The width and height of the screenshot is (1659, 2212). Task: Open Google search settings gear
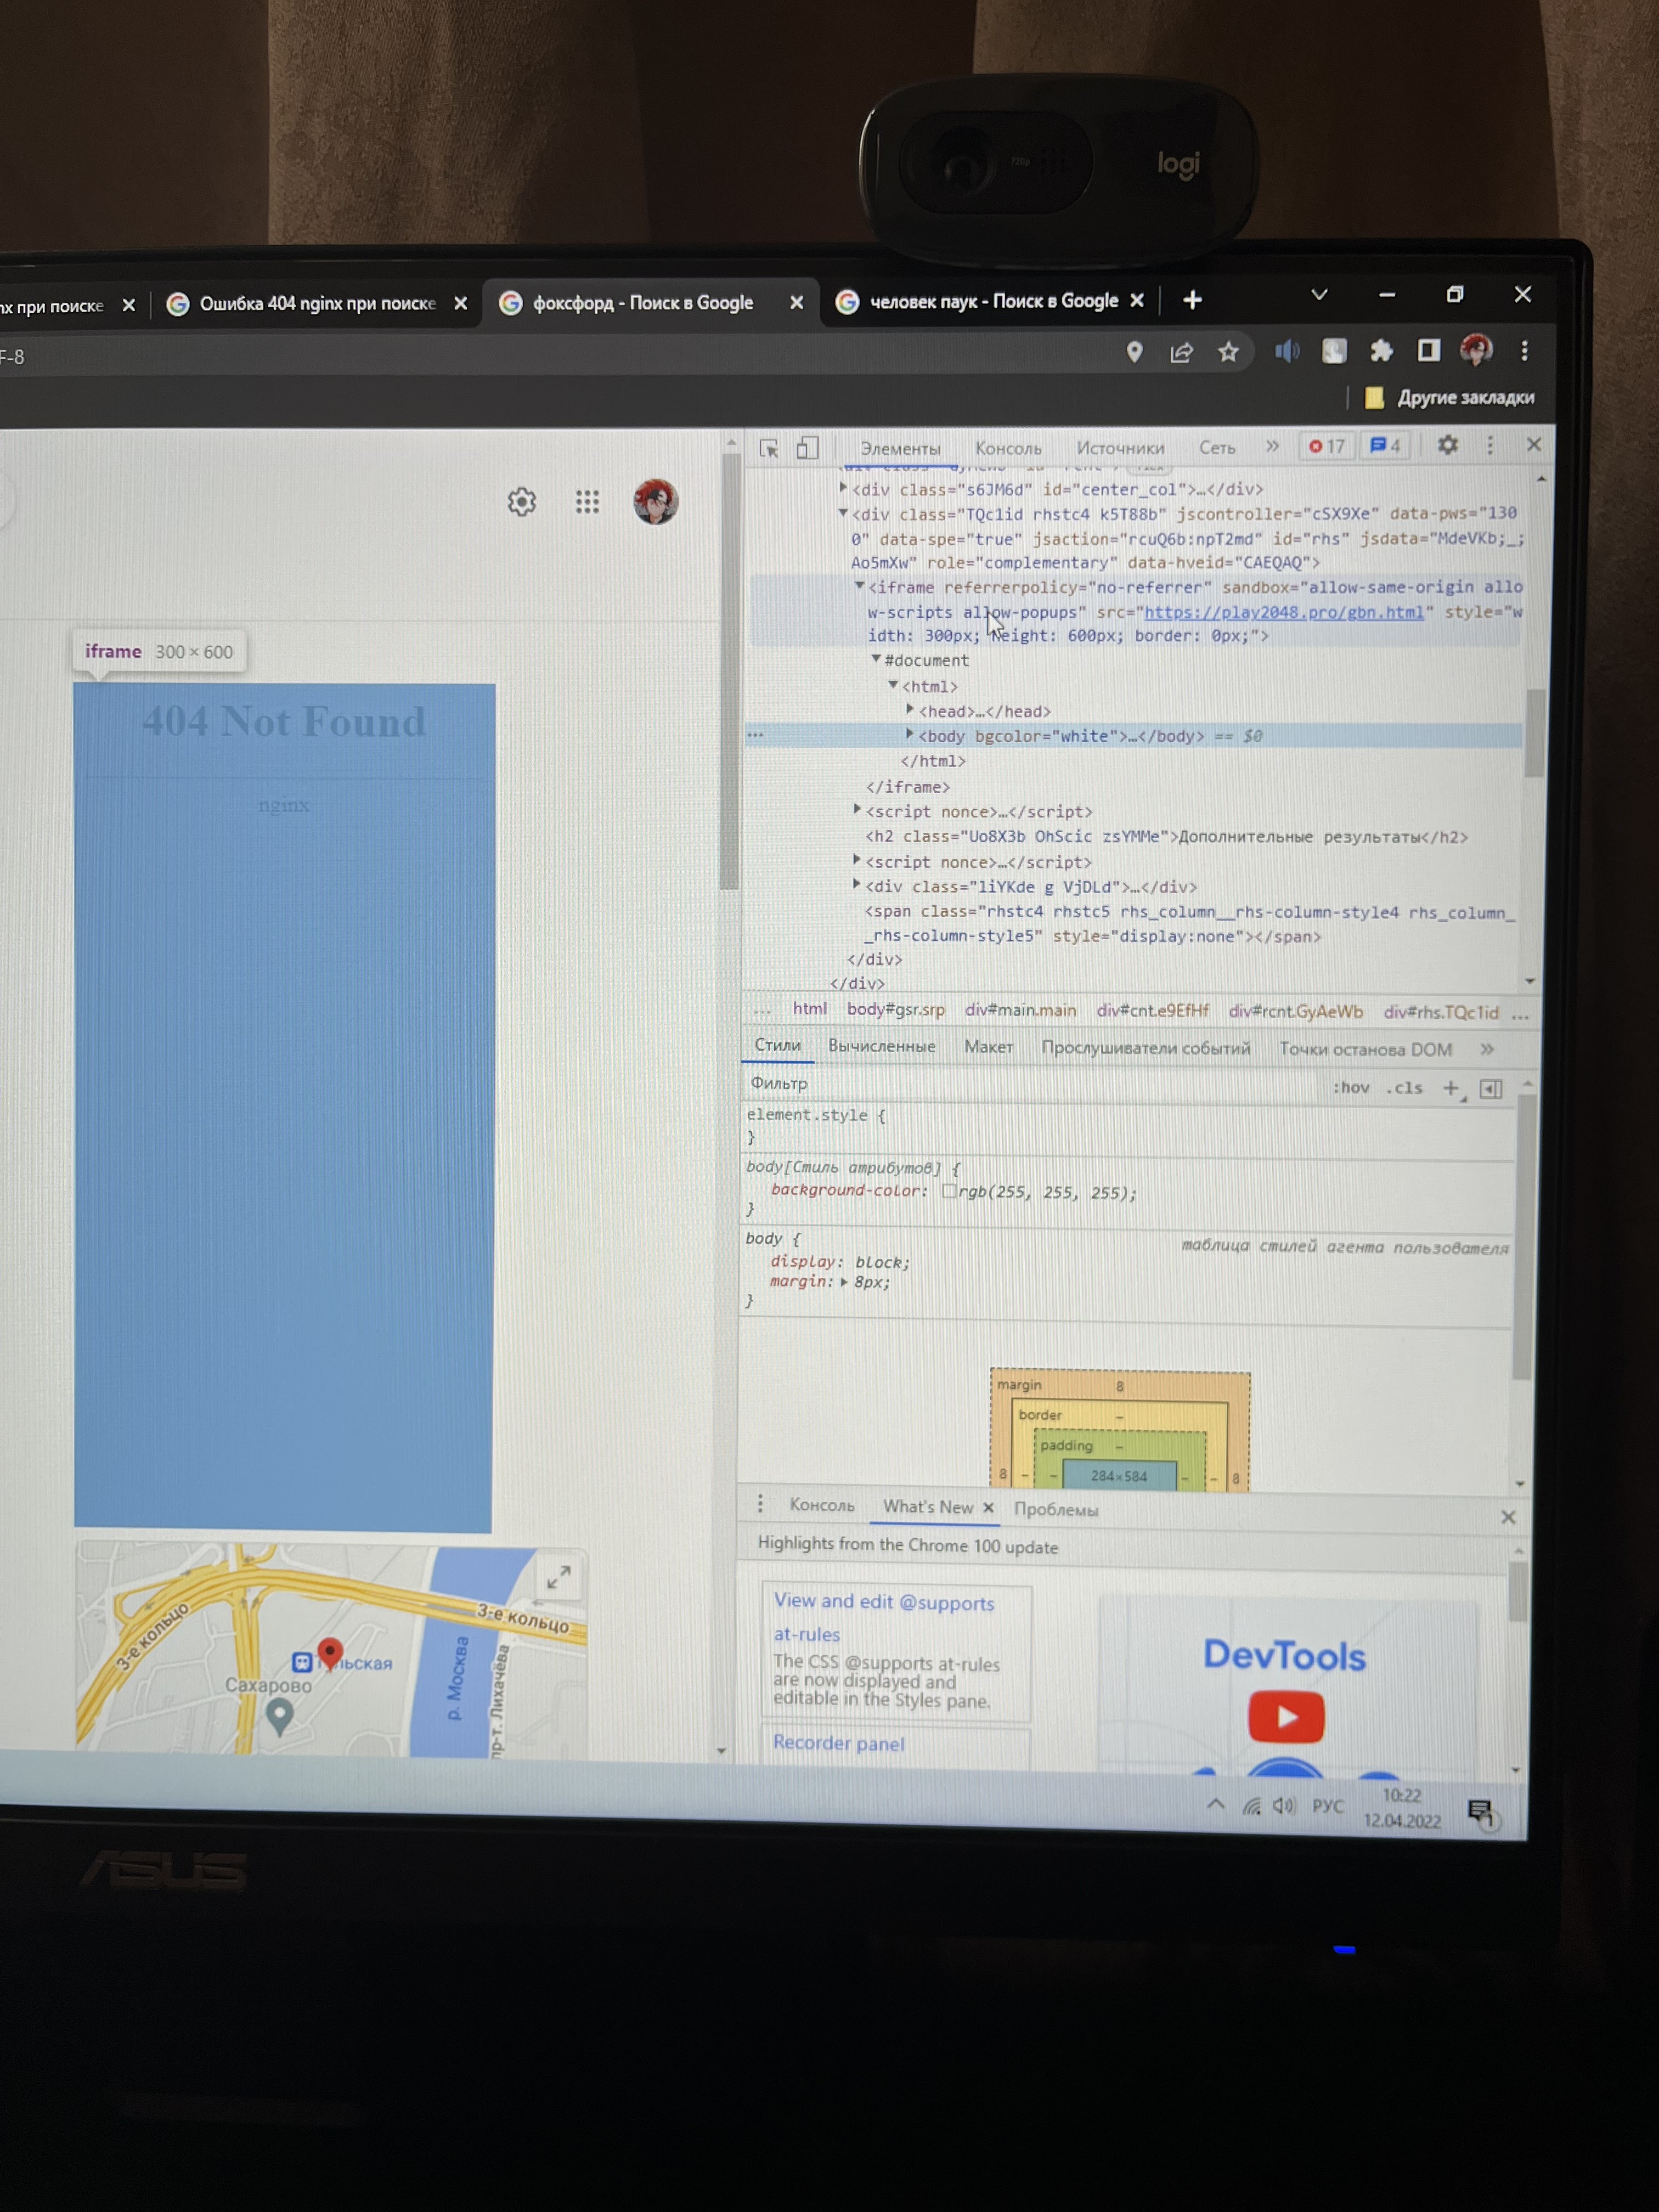(x=521, y=502)
